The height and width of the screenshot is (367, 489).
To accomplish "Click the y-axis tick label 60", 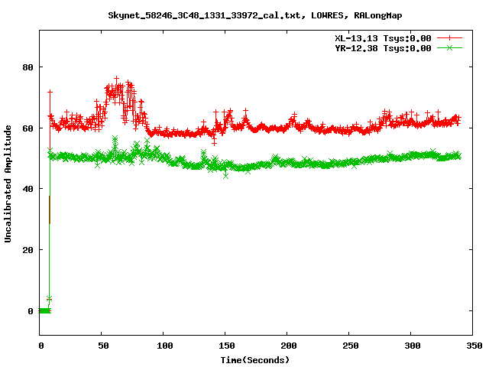I will click(28, 128).
